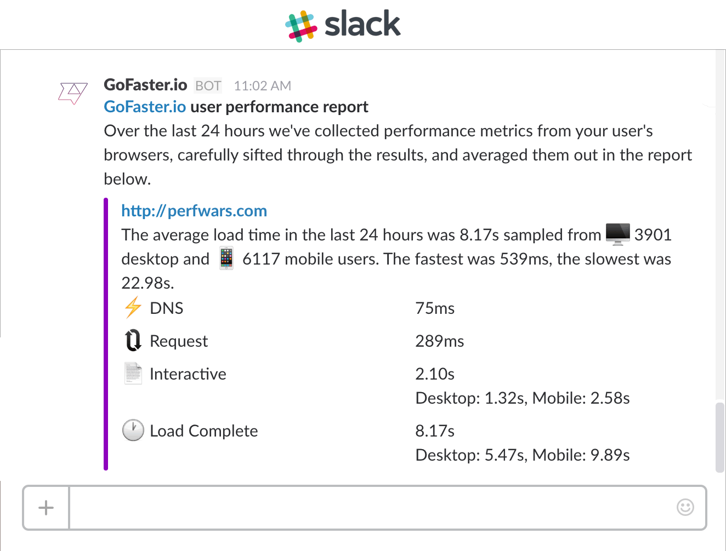Click the plus attachment button
Image resolution: width=726 pixels, height=551 pixels.
[x=46, y=508]
